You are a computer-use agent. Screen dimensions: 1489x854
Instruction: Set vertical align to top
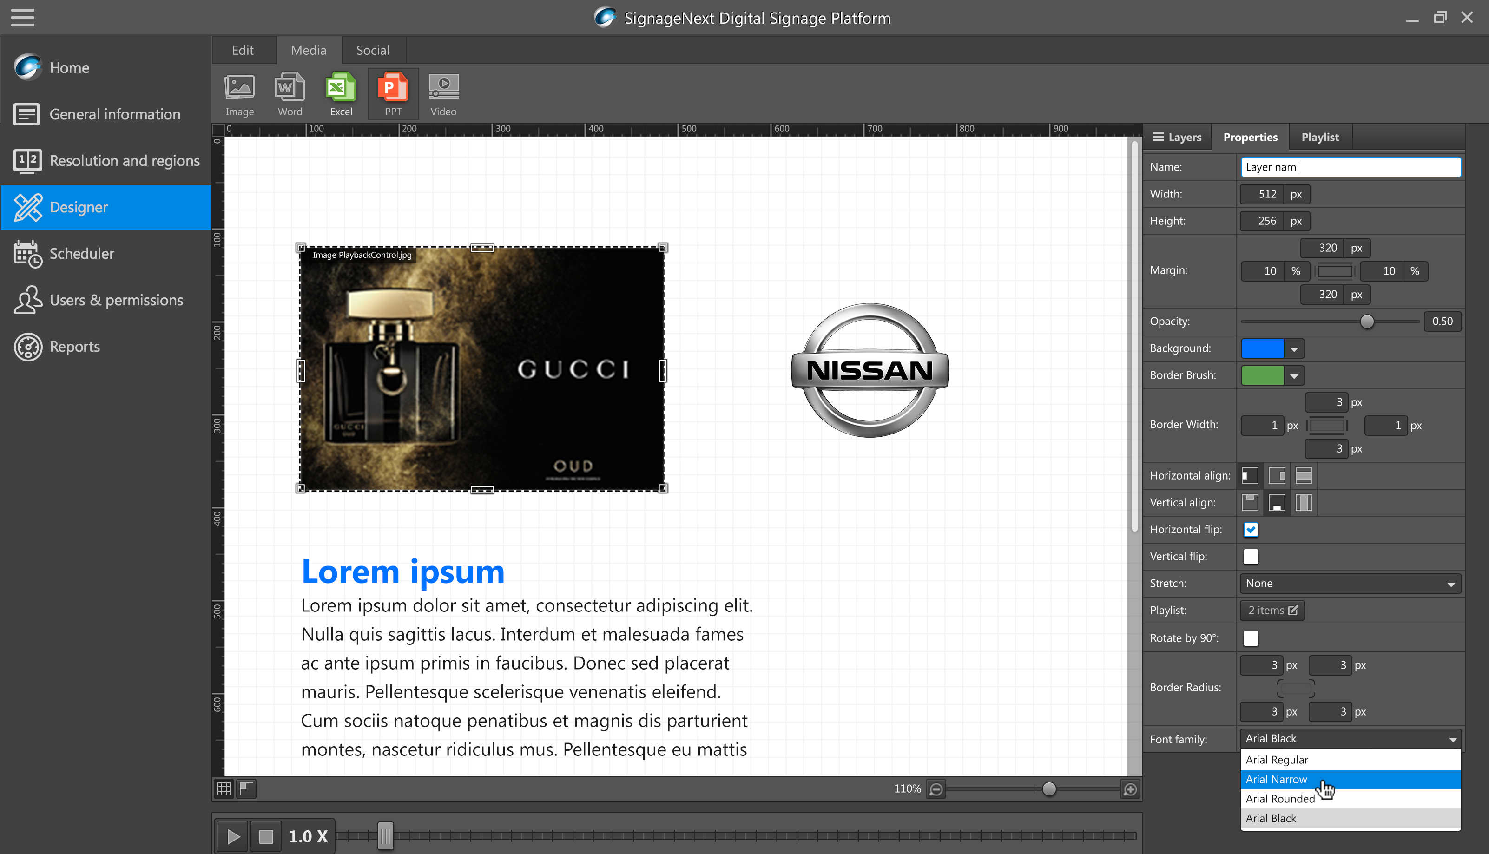1250,503
